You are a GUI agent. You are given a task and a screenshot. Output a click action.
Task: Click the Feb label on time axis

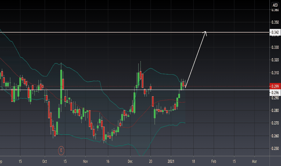click(x=214, y=161)
